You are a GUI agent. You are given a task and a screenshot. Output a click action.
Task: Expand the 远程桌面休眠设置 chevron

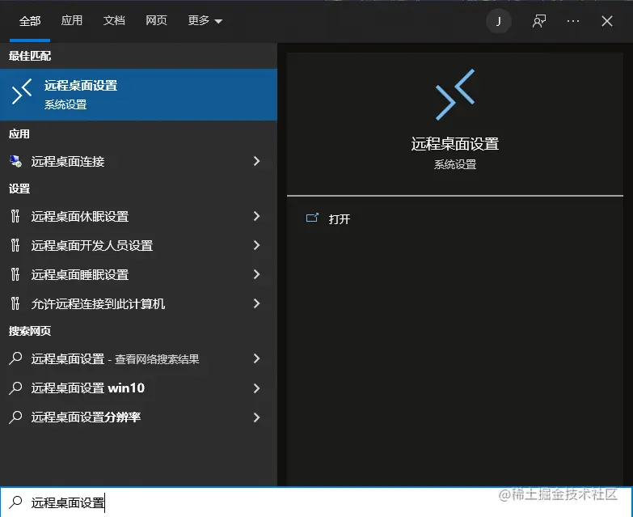257,216
